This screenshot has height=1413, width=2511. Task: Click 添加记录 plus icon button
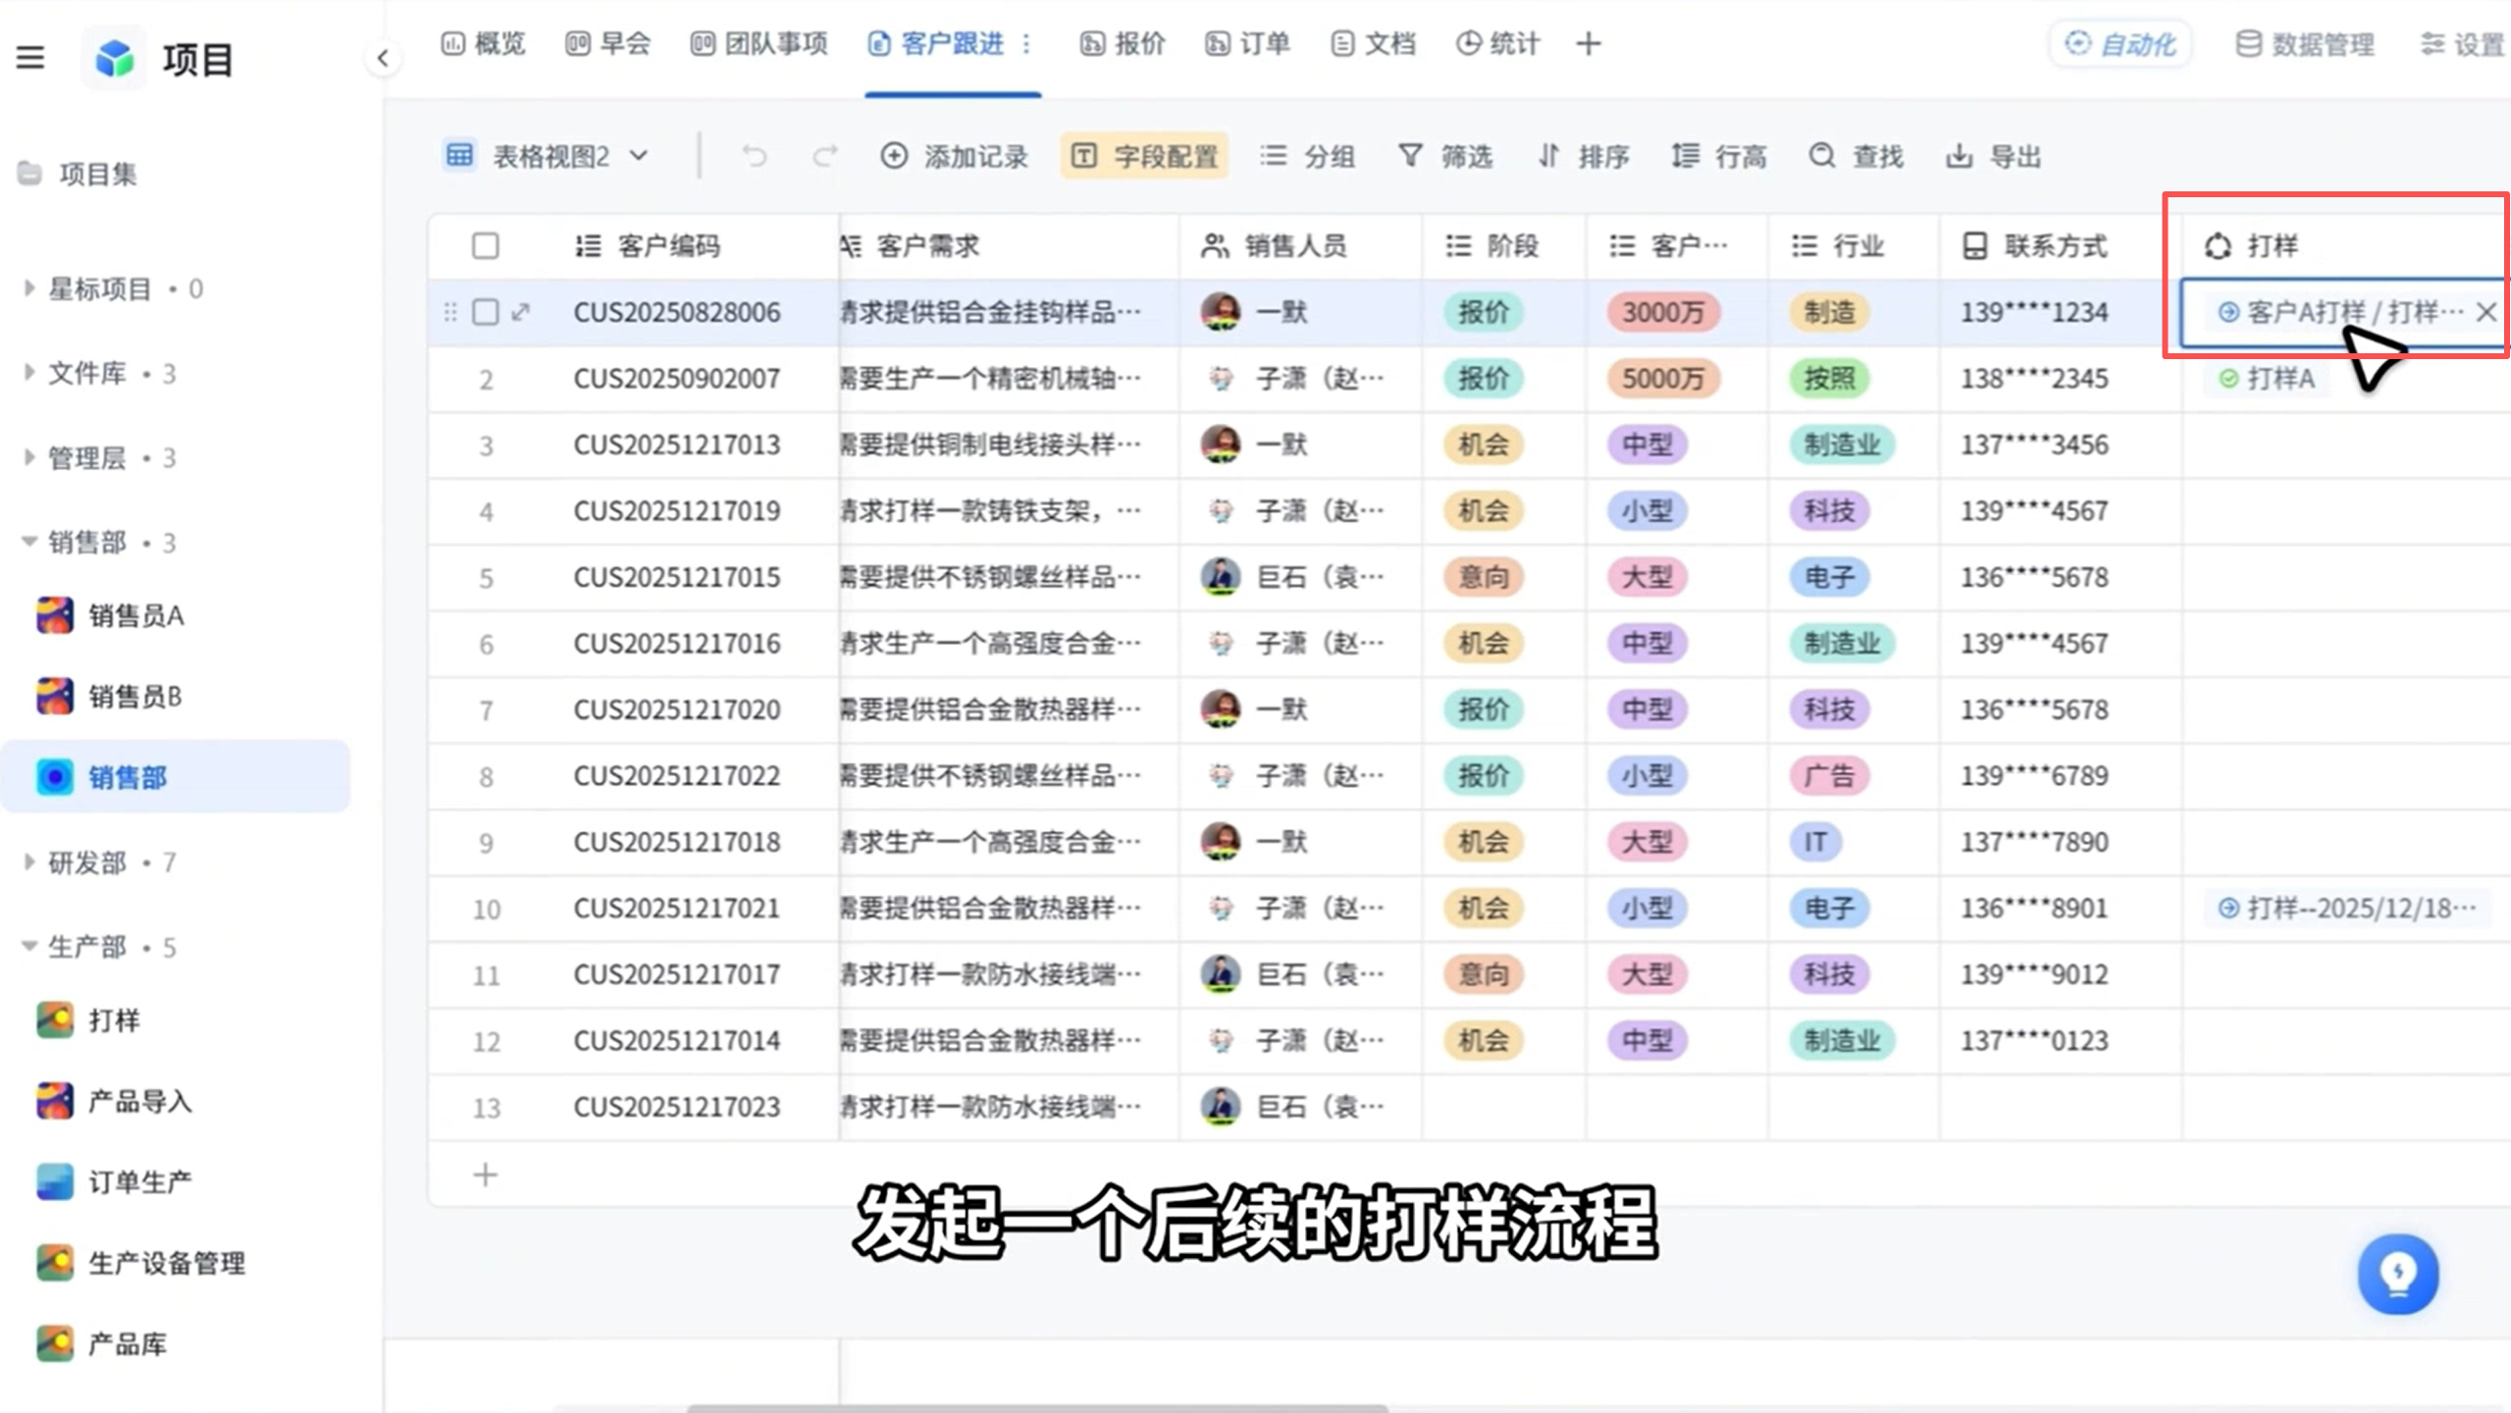click(954, 156)
